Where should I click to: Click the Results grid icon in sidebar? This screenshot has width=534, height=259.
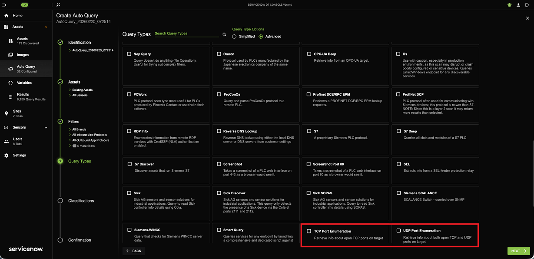[11, 96]
